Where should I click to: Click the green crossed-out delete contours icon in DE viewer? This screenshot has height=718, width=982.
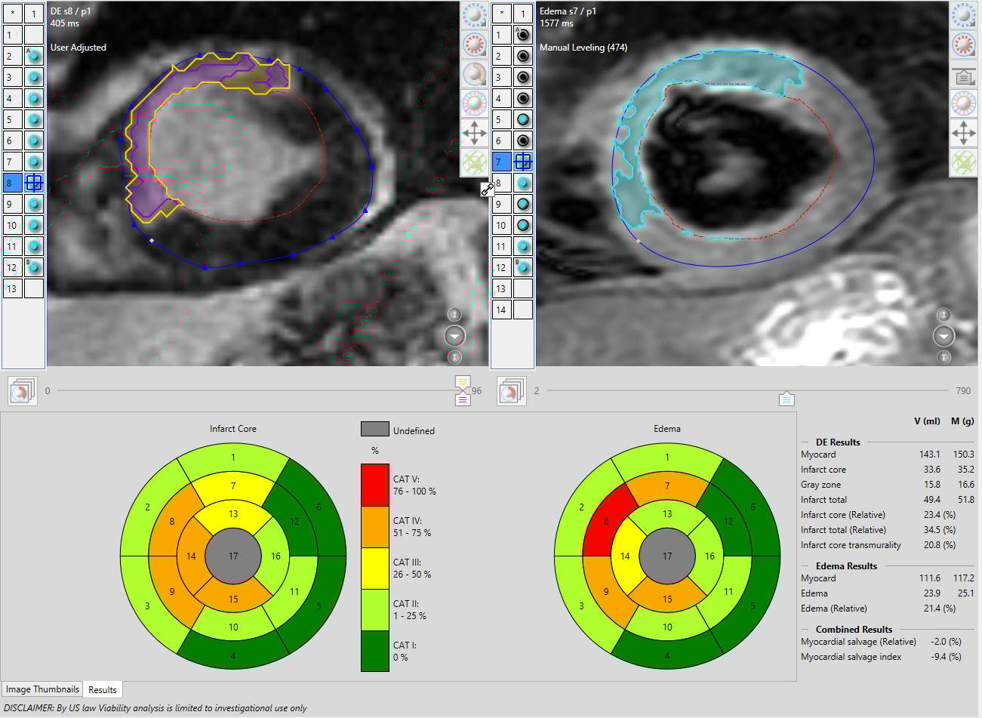474,162
